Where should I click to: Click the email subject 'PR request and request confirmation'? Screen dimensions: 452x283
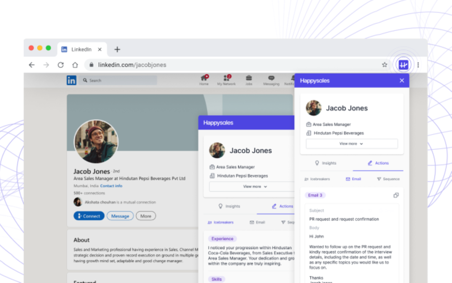(x=344, y=219)
